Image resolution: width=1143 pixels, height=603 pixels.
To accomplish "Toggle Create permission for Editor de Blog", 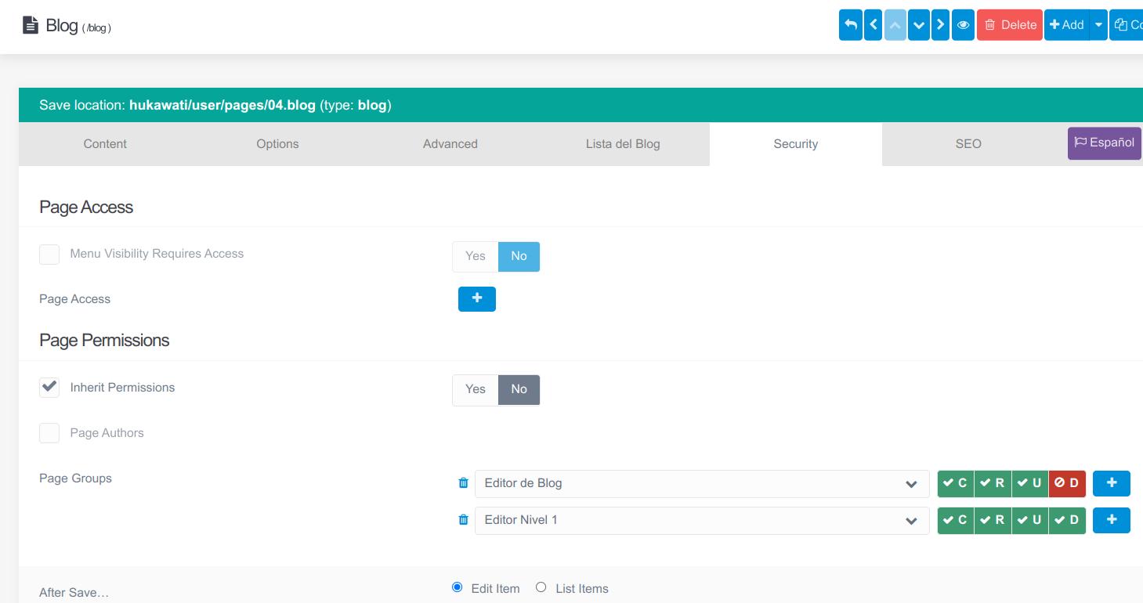I will pyautogui.click(x=956, y=483).
